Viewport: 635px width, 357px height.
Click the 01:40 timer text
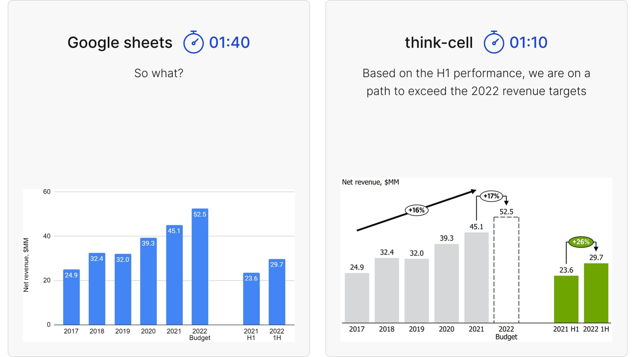(x=229, y=42)
